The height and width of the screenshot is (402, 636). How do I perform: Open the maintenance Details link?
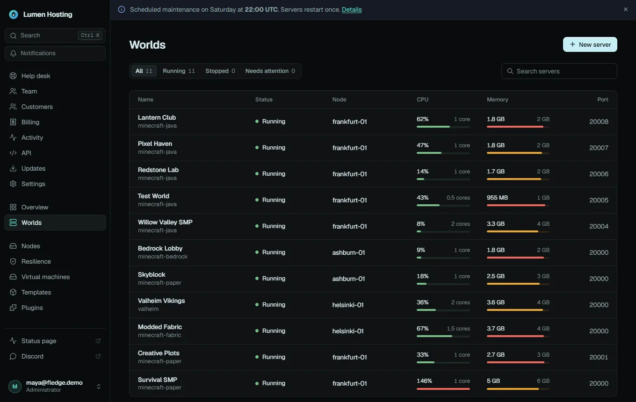[x=352, y=9]
